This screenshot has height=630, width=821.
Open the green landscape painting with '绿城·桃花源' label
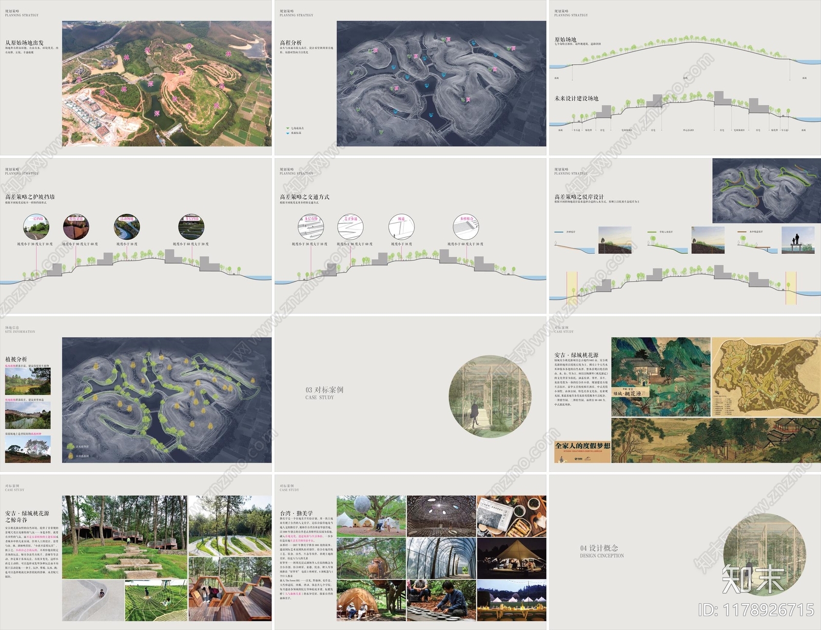[x=661, y=377]
